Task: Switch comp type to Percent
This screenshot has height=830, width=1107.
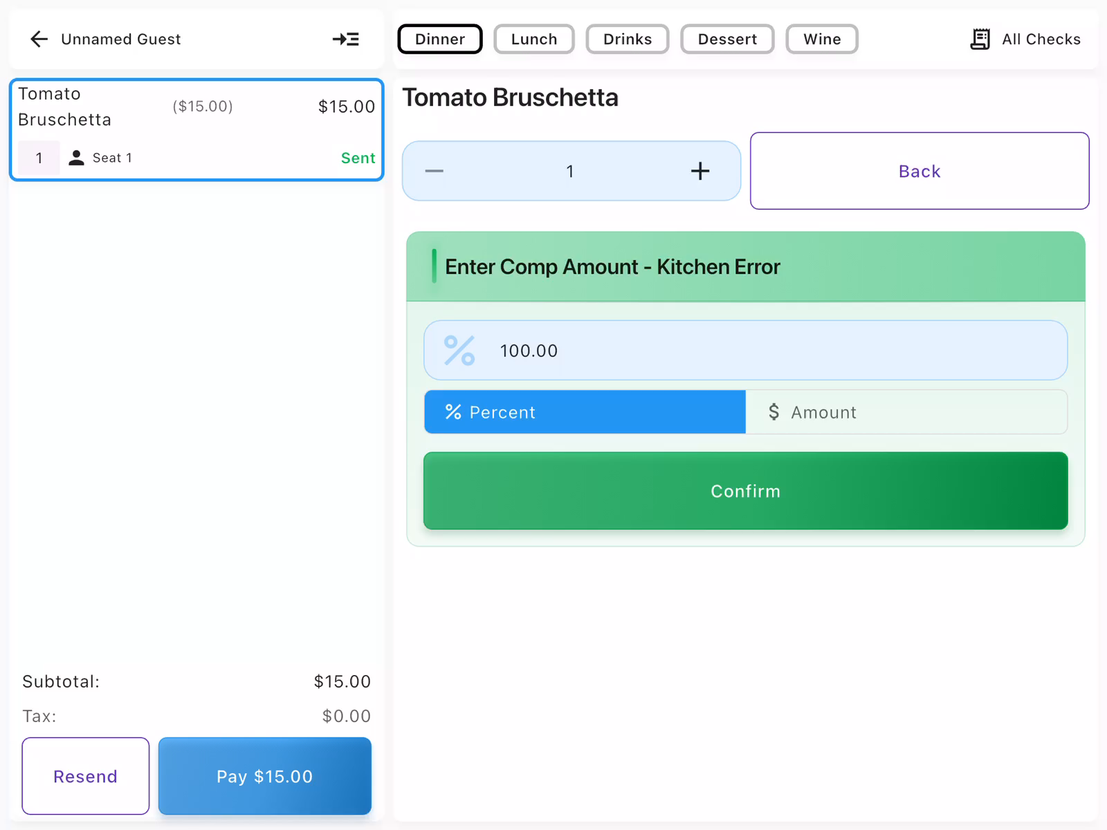Action: pyautogui.click(x=585, y=412)
